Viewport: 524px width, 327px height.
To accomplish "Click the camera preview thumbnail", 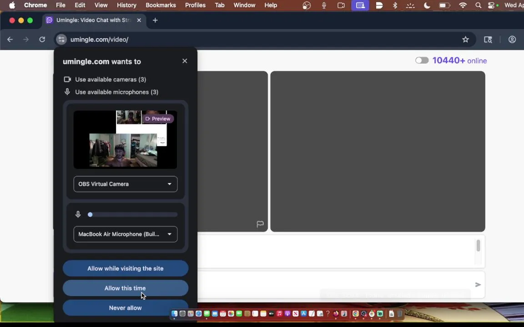I will click(126, 139).
